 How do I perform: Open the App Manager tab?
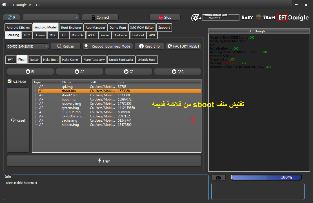tap(95, 28)
